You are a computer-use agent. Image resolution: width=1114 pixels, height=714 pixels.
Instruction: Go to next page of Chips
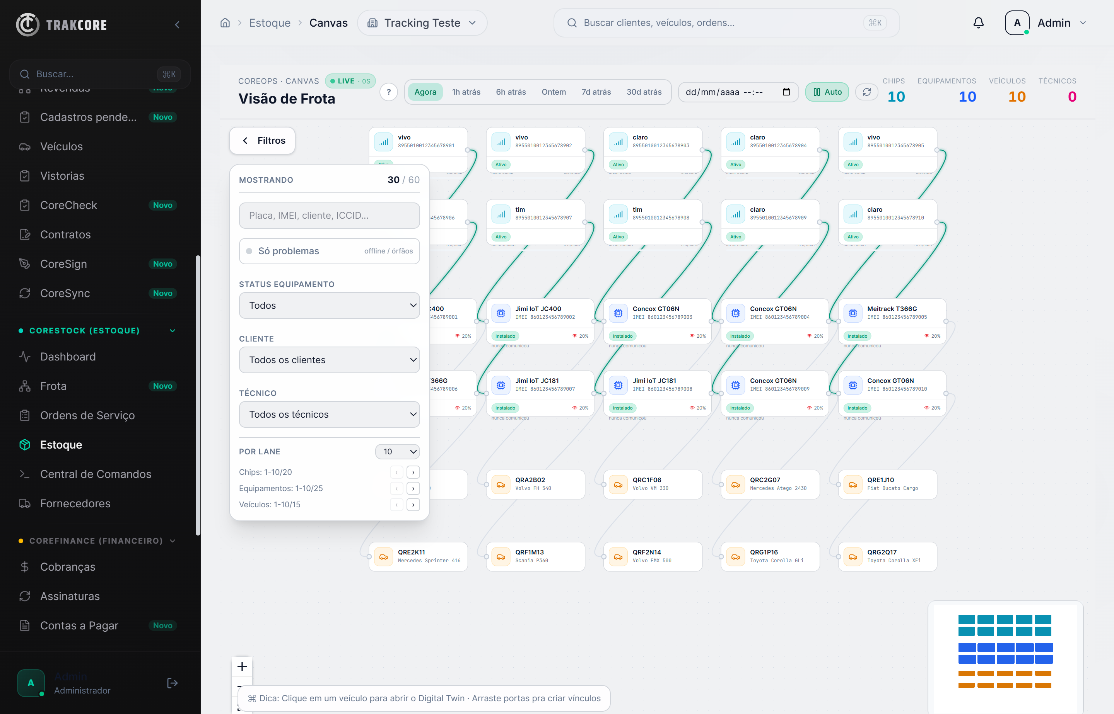413,472
